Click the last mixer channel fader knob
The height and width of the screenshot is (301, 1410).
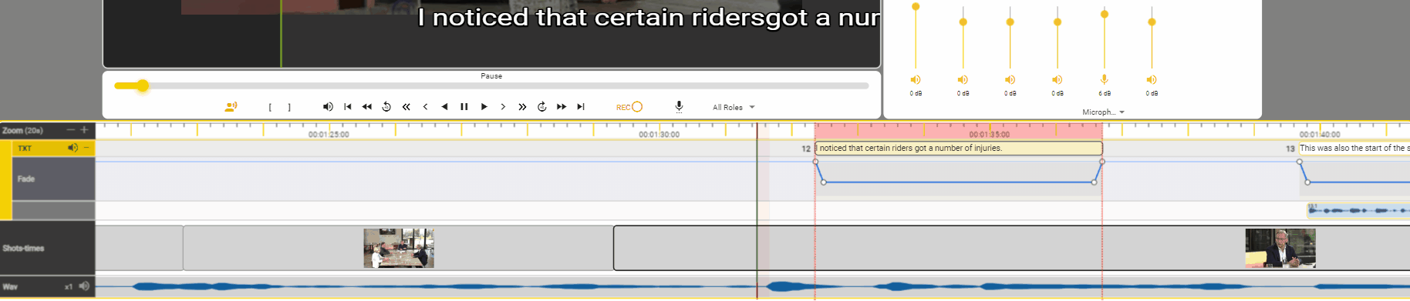(1152, 22)
